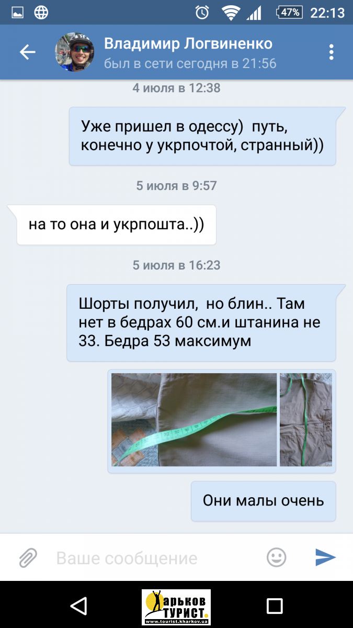Select the message starting 'Шорты получил'
Viewport: 353px width, 628px height.
(x=201, y=323)
